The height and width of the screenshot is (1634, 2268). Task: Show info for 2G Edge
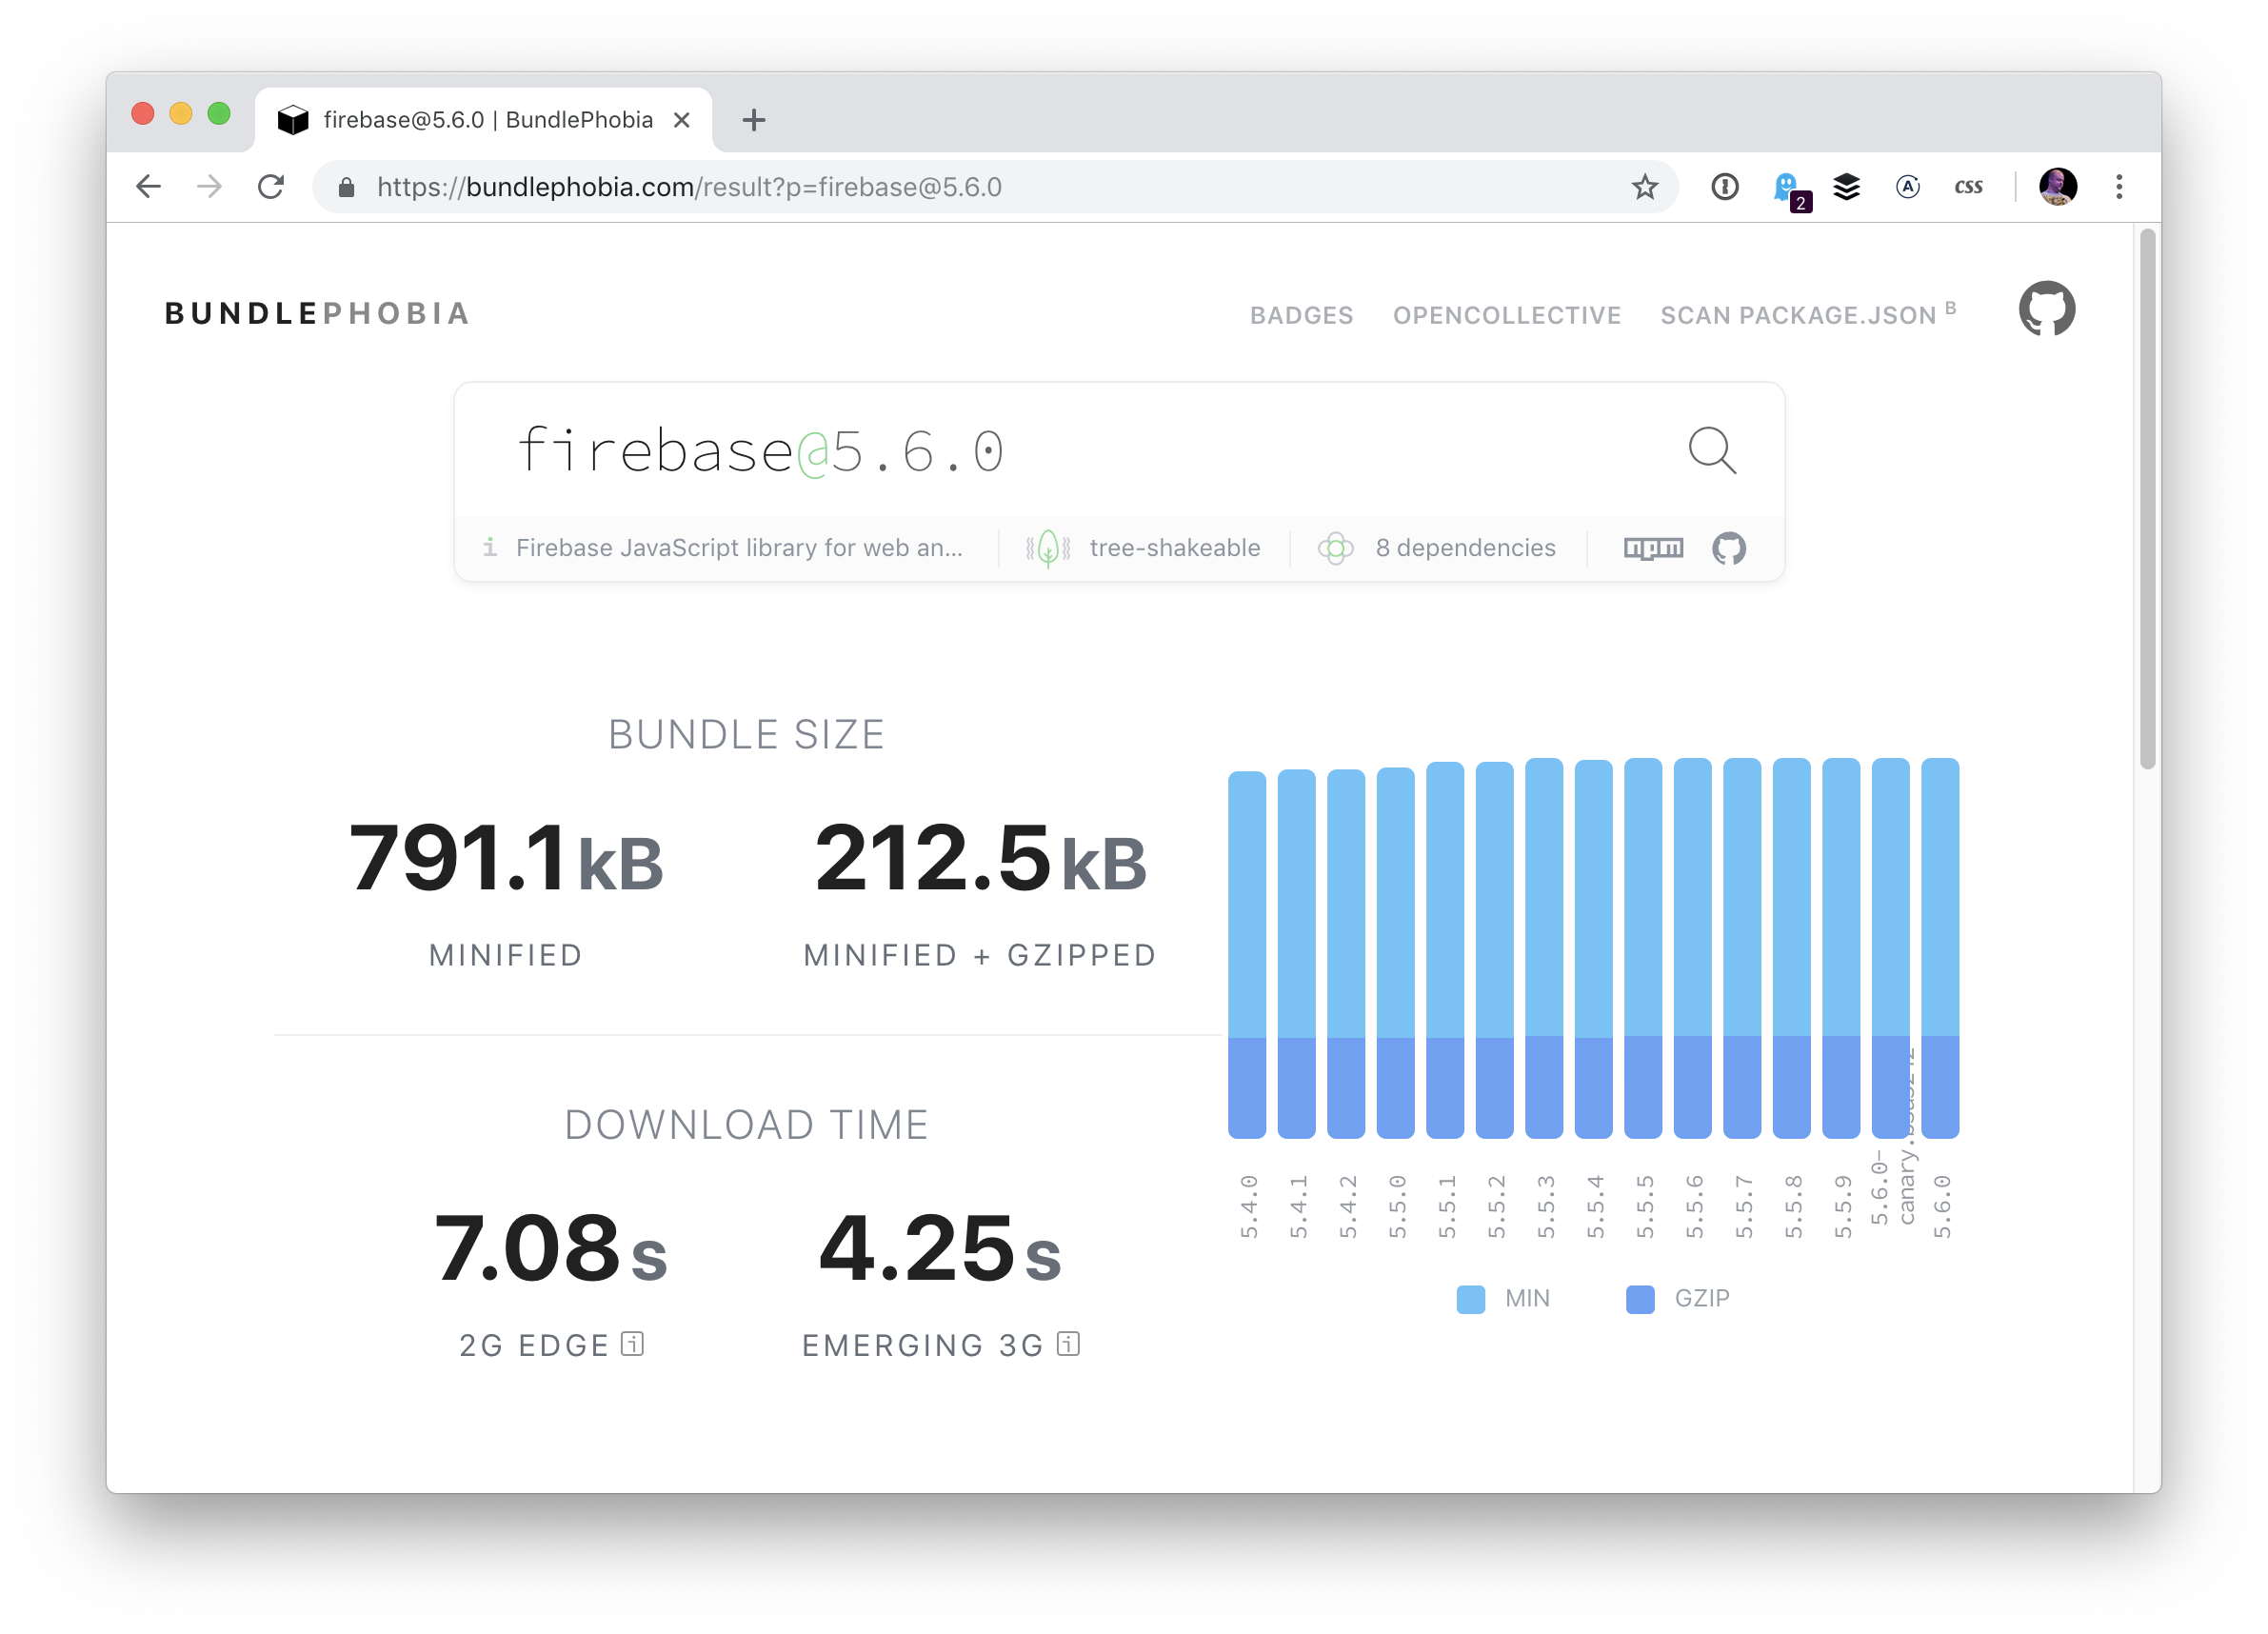(x=632, y=1345)
